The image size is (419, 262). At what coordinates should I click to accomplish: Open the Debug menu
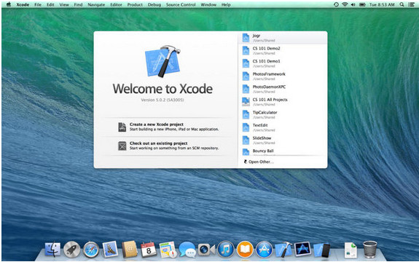tap(154, 4)
